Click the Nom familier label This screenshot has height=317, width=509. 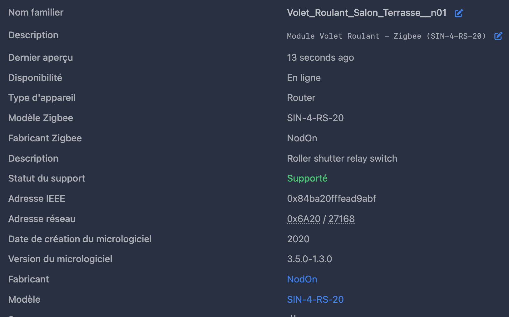(x=36, y=12)
